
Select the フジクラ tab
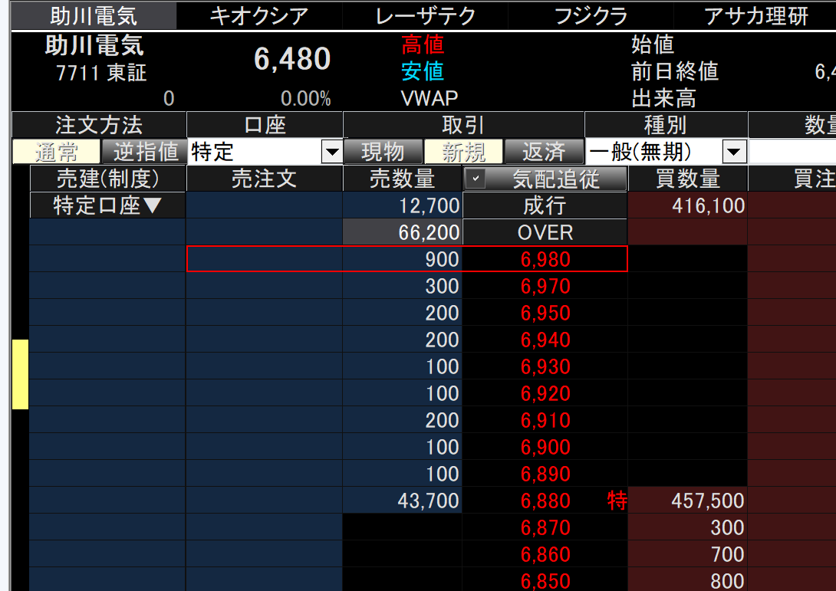point(591,16)
